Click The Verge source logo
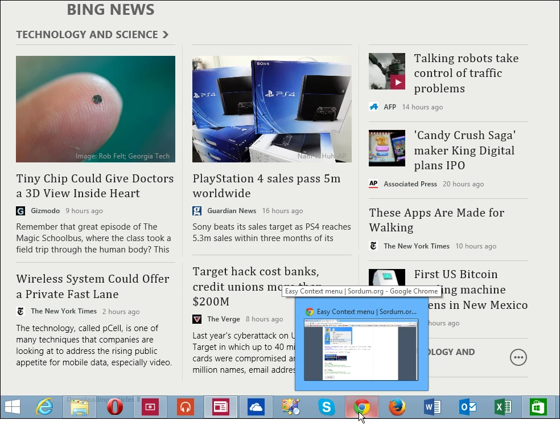Image resolution: width=560 pixels, height=424 pixels. 197,319
